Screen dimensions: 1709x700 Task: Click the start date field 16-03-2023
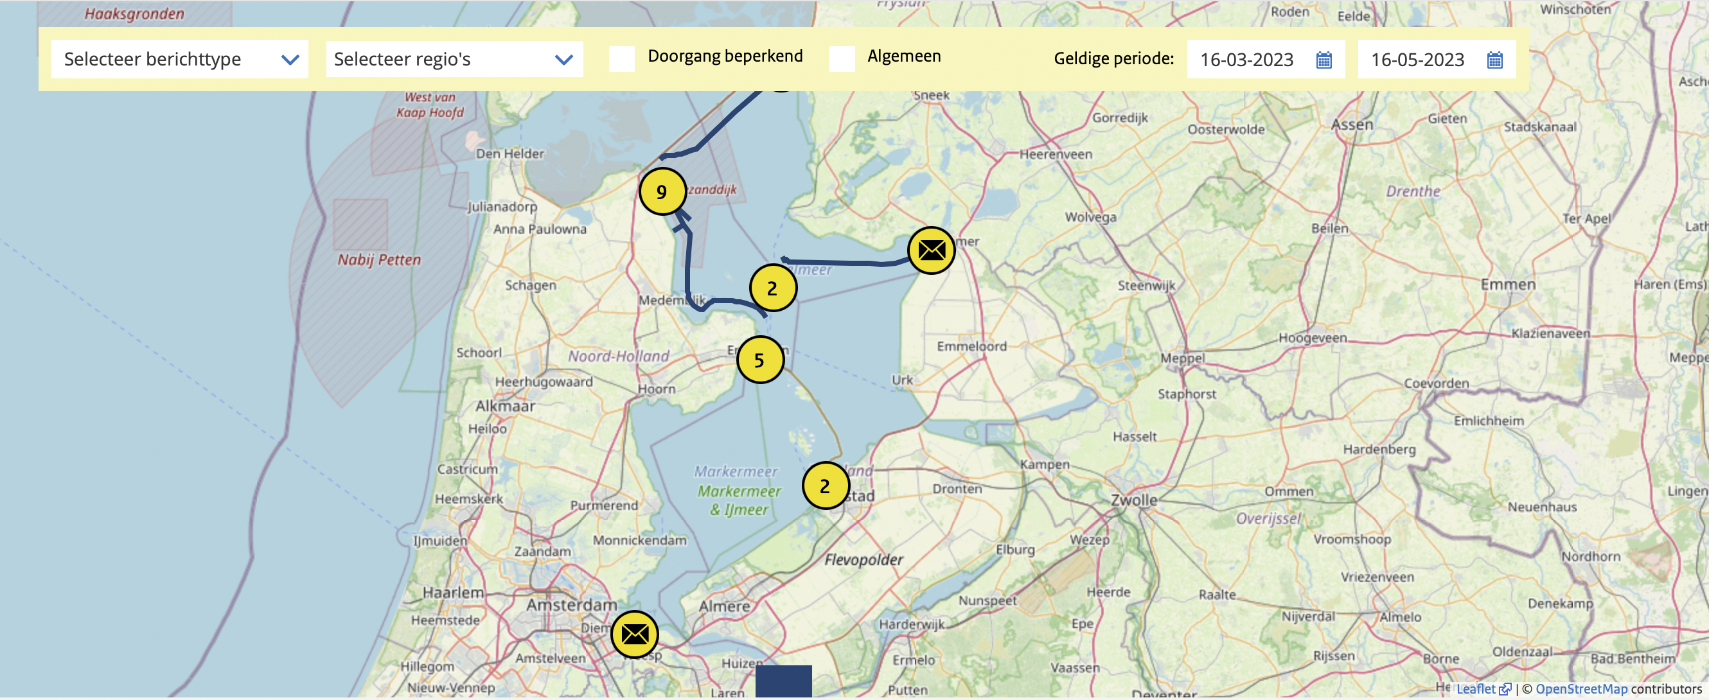click(1246, 60)
